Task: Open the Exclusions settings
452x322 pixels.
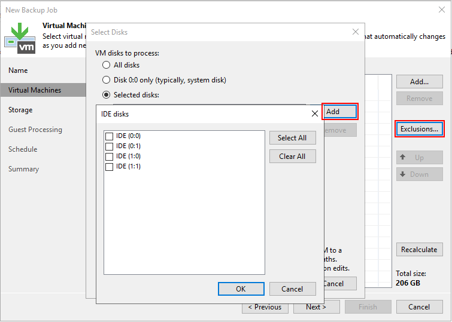Action: tap(419, 129)
